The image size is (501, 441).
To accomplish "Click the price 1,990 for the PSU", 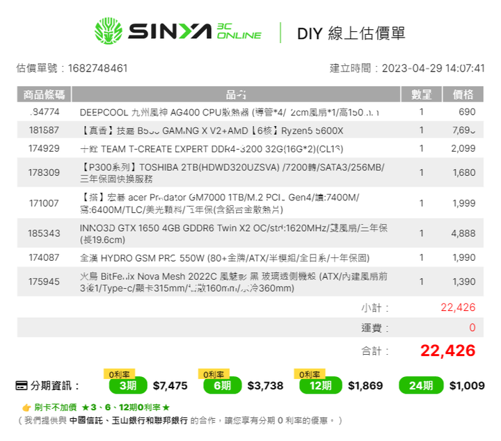I will 464,257.
